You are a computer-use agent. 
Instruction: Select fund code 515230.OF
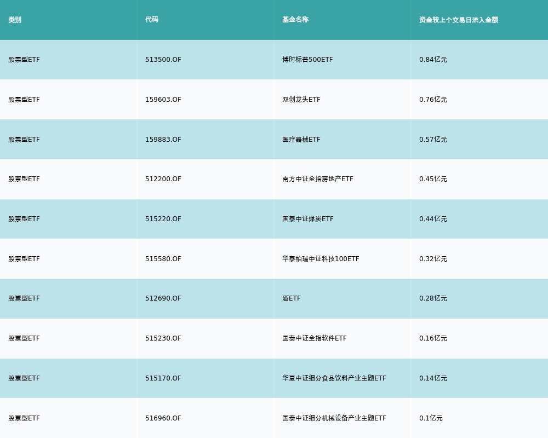[x=163, y=338]
